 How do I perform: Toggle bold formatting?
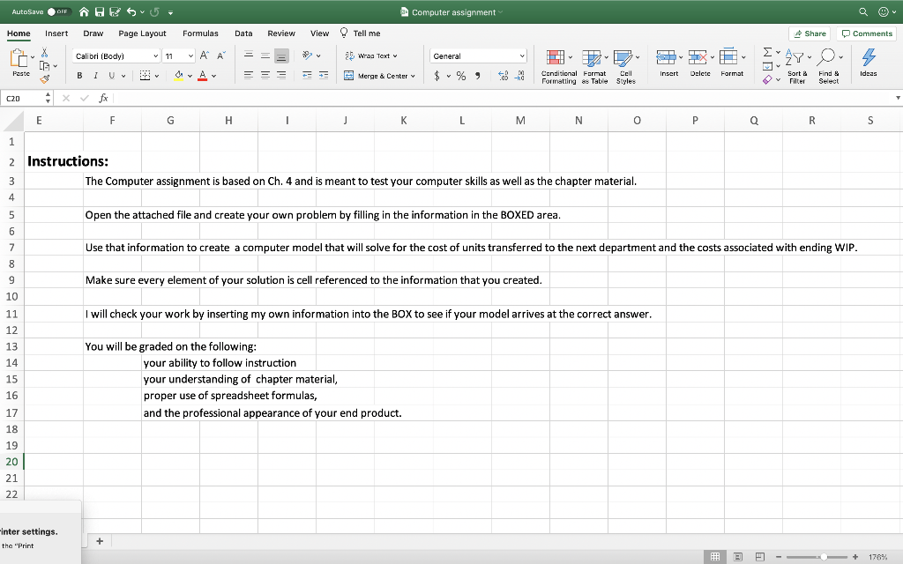[78, 77]
